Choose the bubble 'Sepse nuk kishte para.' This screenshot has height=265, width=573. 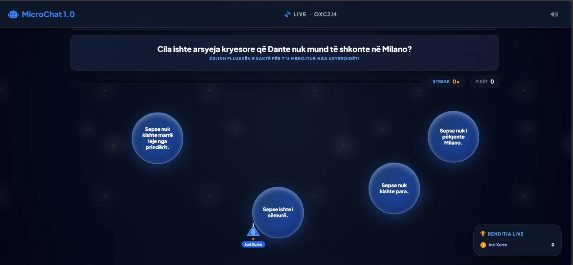pyautogui.click(x=394, y=188)
